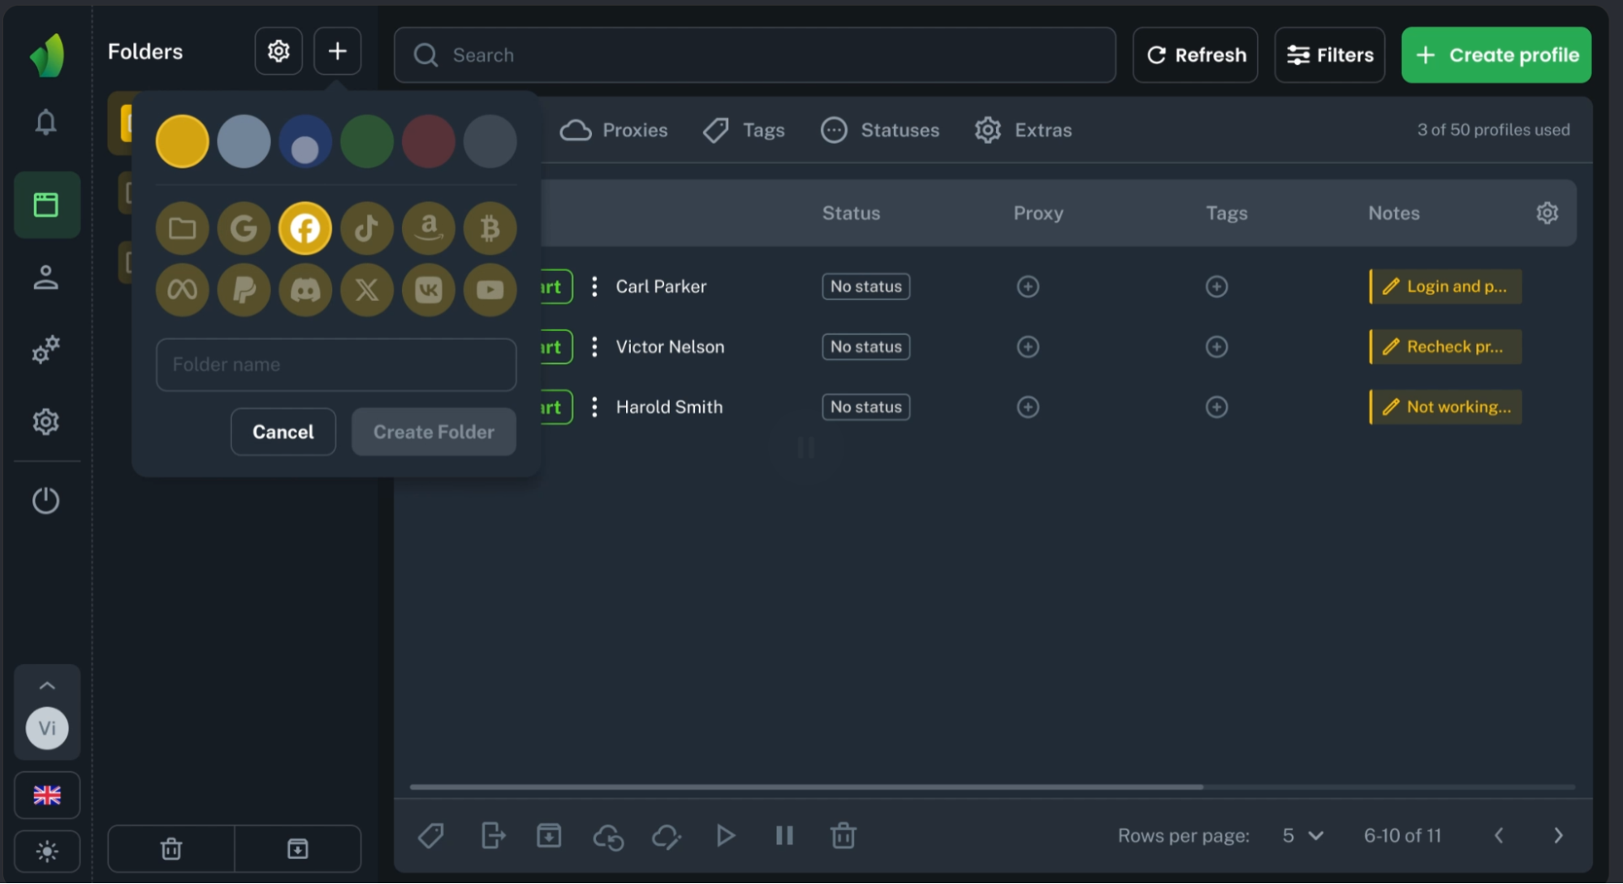Image resolution: width=1623 pixels, height=884 pixels.
Task: Open folder settings gear next to Folders
Action: pos(278,51)
